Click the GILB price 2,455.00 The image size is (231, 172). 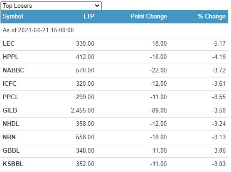[x=82, y=110]
